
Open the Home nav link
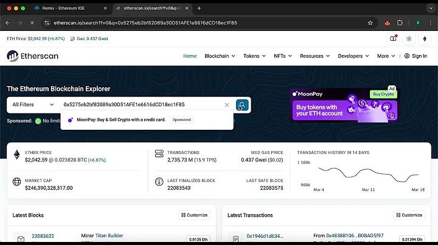[x=190, y=56]
